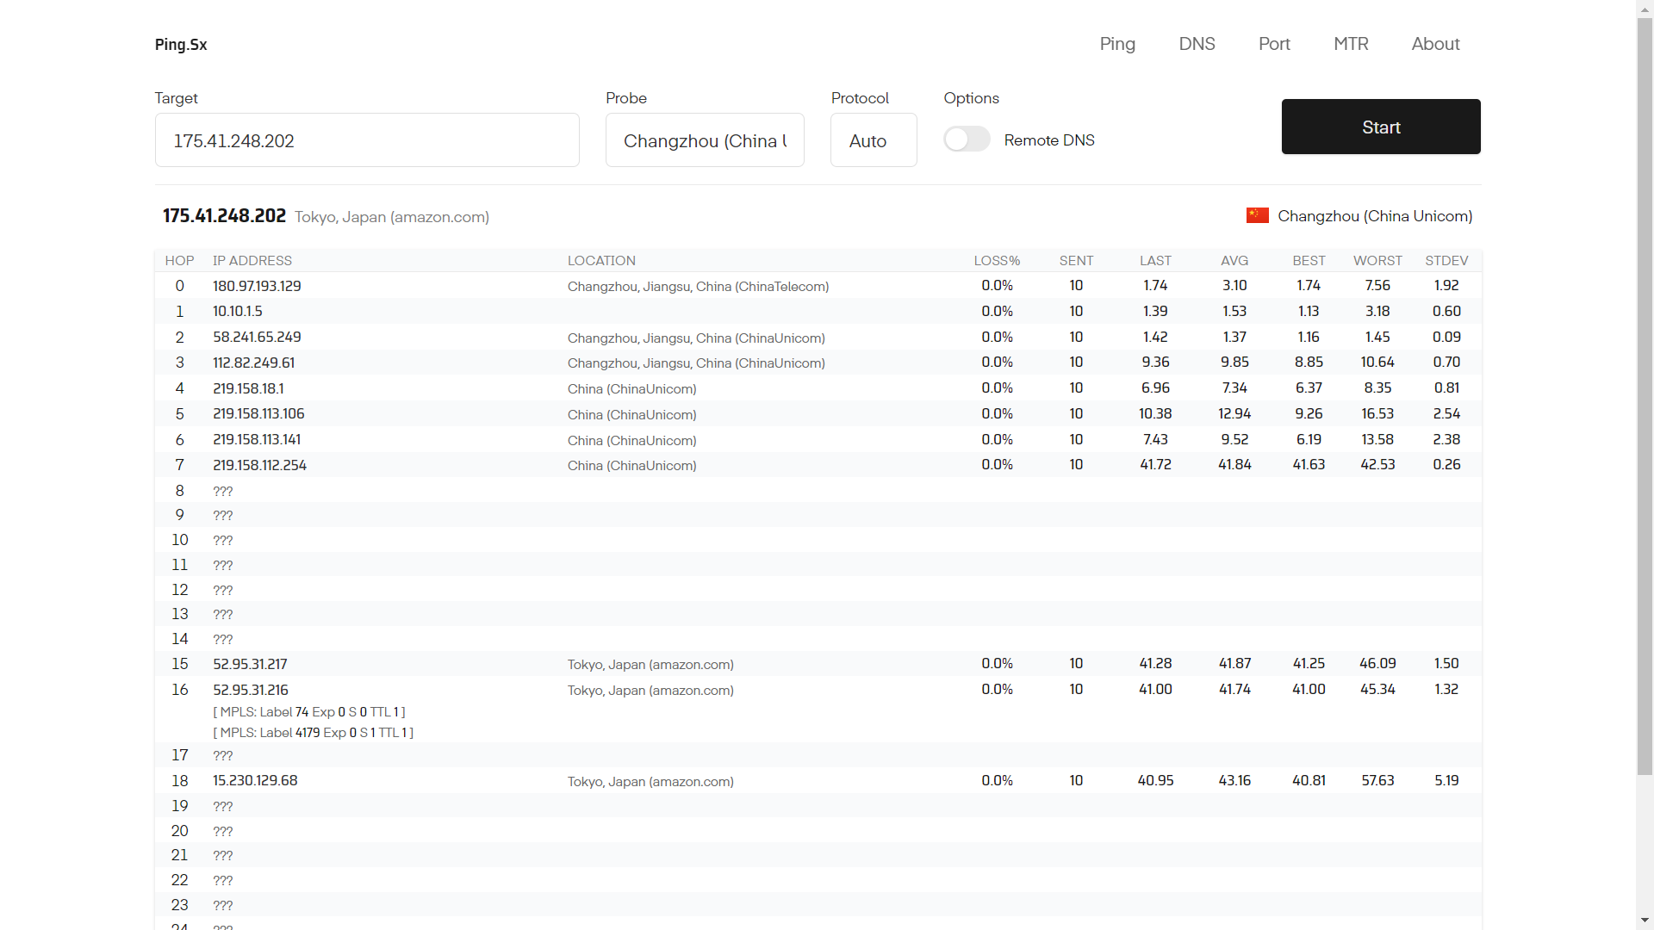Click IP address 52.95.31.216

click(251, 690)
